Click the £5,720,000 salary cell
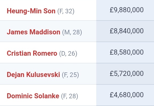The width and height of the screenshot is (154, 106). point(125,74)
